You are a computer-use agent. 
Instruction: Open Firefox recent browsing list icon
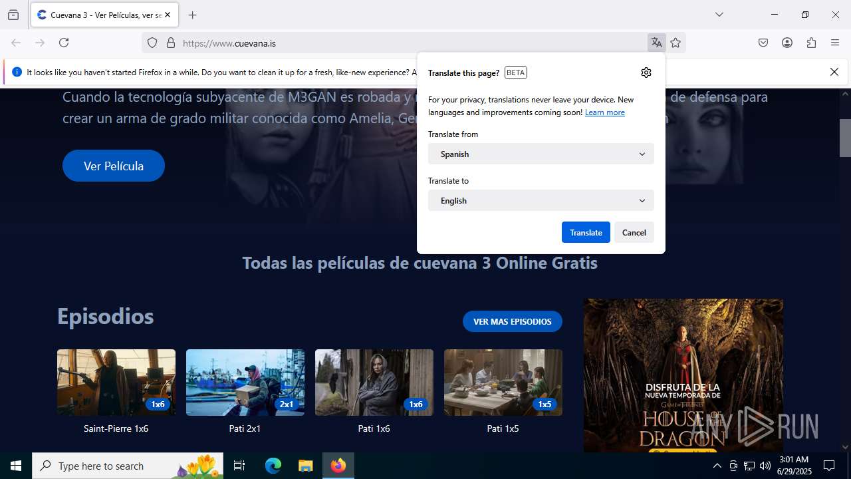(x=13, y=15)
